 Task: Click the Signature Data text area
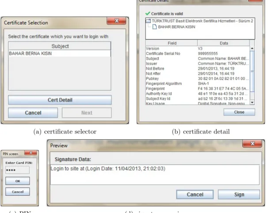point(155,175)
